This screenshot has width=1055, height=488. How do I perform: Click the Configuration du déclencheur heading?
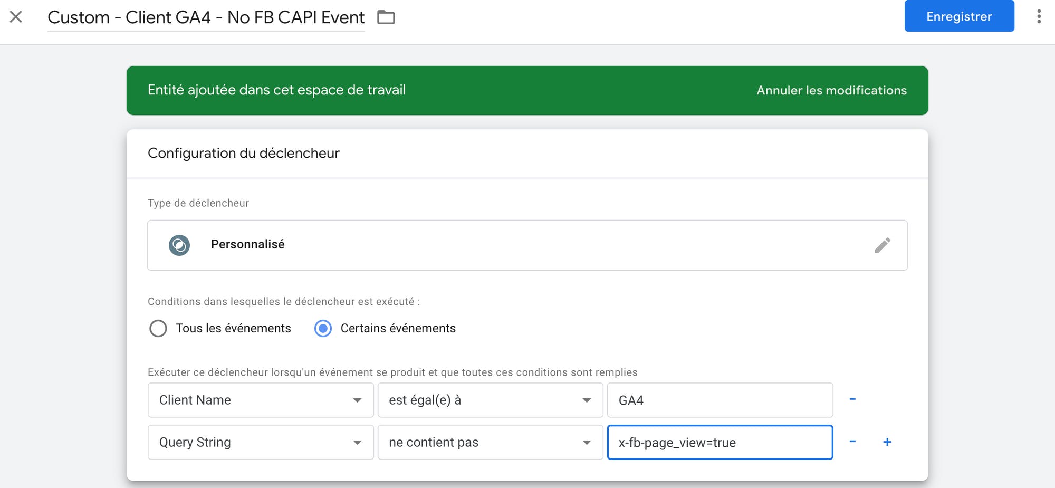click(244, 153)
